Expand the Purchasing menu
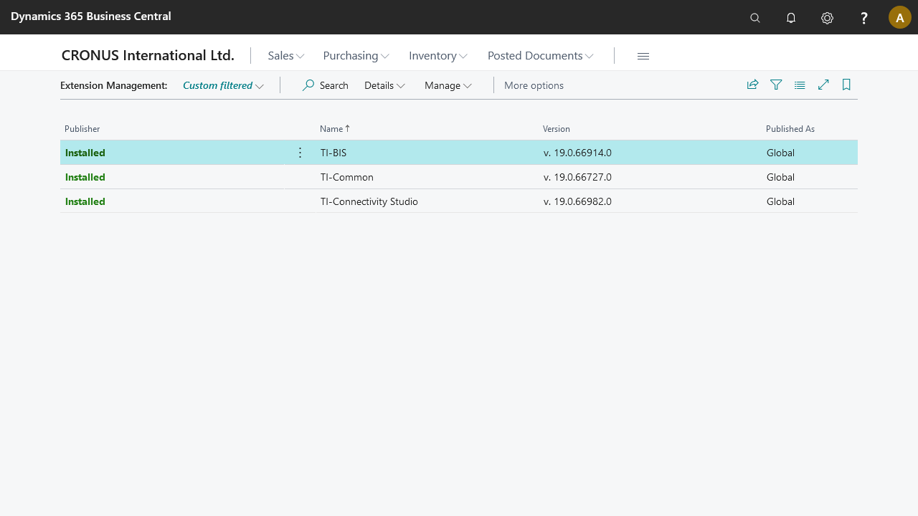918x516 pixels. click(356, 56)
